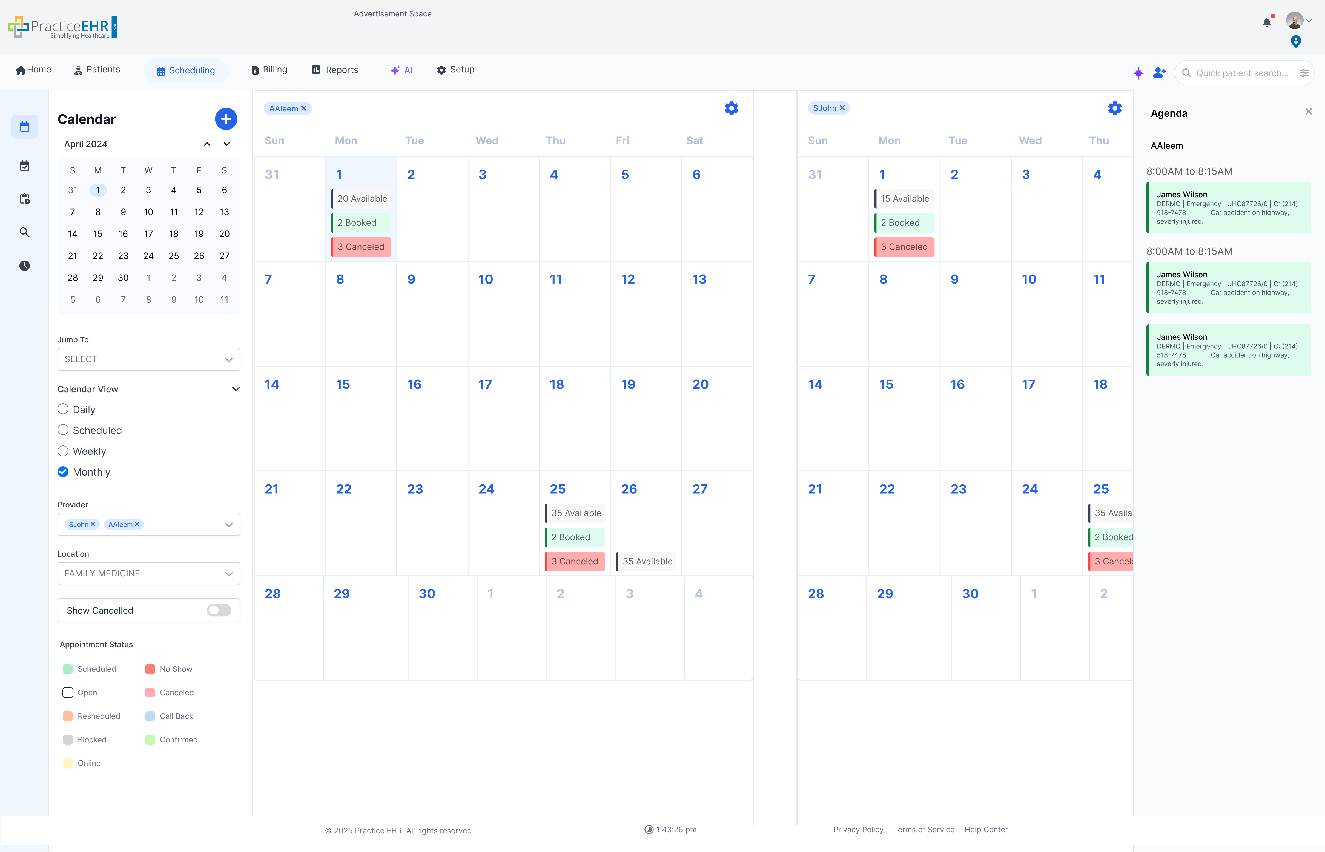Image resolution: width=1325 pixels, height=852 pixels.
Task: Open the search icon in left sidebar
Action: click(x=24, y=232)
